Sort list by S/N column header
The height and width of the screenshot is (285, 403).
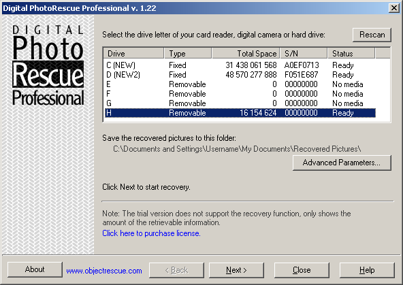tap(304, 54)
